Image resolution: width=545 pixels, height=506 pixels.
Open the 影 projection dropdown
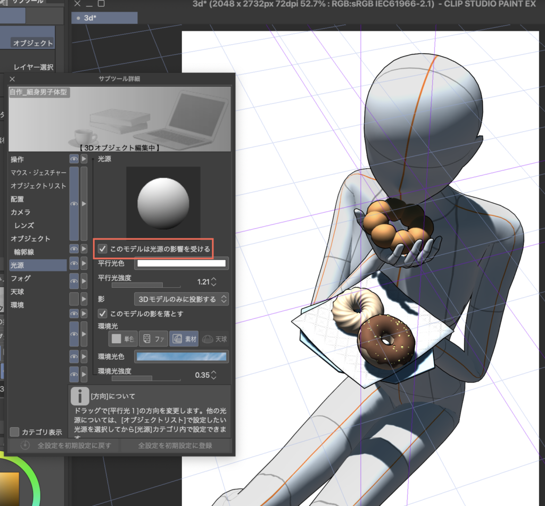coord(181,299)
